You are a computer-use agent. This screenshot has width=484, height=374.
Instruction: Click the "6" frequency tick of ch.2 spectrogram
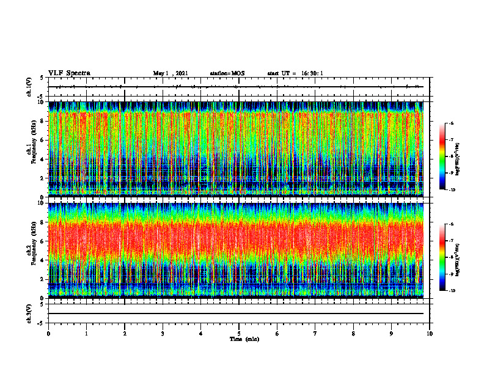pos(43,241)
